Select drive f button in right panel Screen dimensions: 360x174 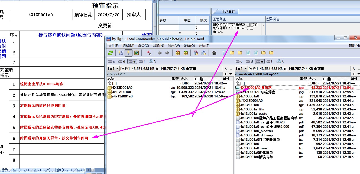(269, 61)
